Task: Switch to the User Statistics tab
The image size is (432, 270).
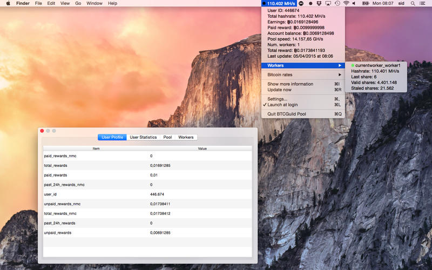Action: coord(143,137)
